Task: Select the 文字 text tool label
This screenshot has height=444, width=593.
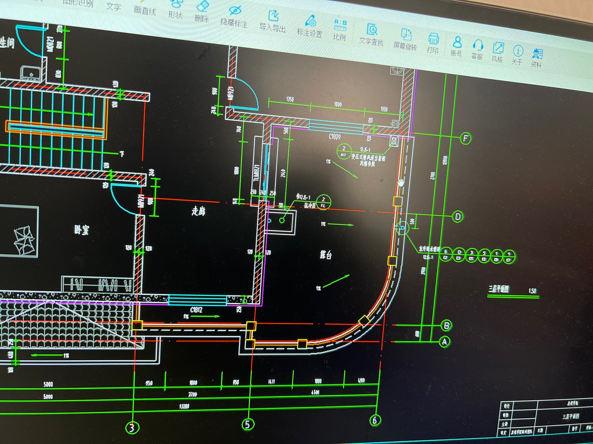Action: pyautogui.click(x=114, y=6)
